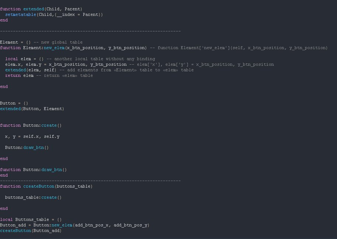Click the 'local' keyword before 'elem = {}'
The height and width of the screenshot is (239, 337).
pyautogui.click(x=11, y=59)
